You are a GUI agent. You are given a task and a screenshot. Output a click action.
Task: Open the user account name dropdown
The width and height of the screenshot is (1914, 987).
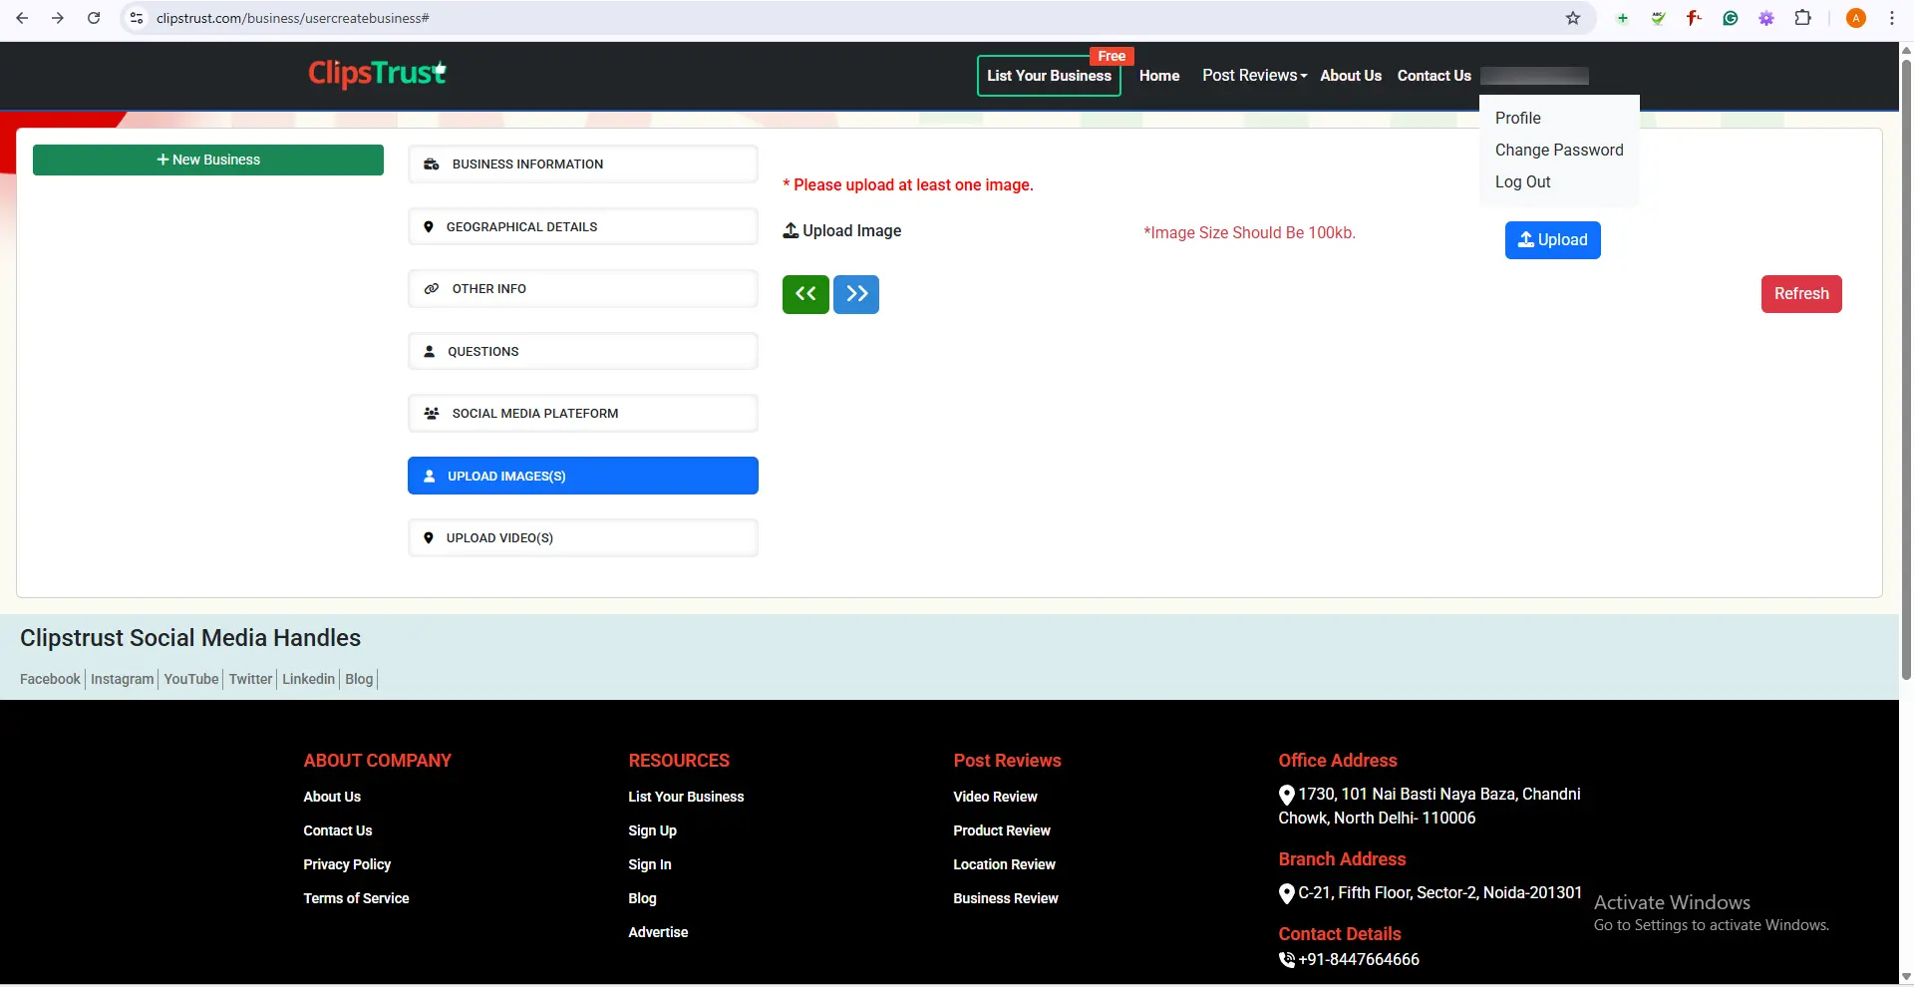(x=1534, y=76)
